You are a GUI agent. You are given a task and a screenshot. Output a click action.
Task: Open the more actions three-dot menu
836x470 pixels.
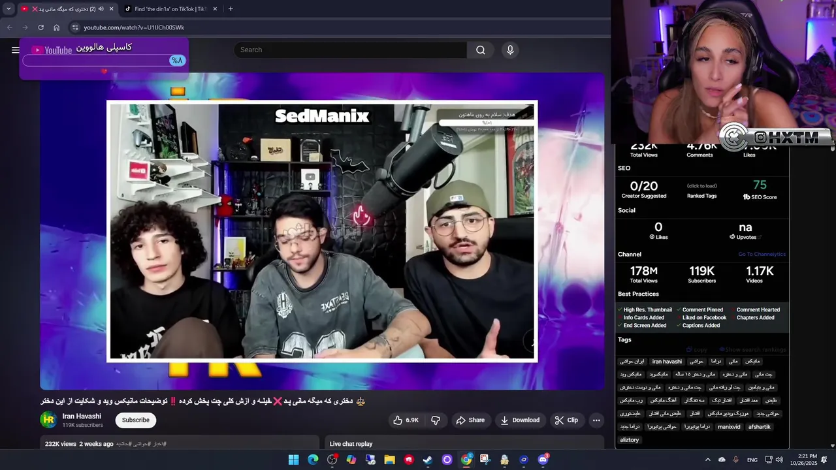tap(596, 420)
